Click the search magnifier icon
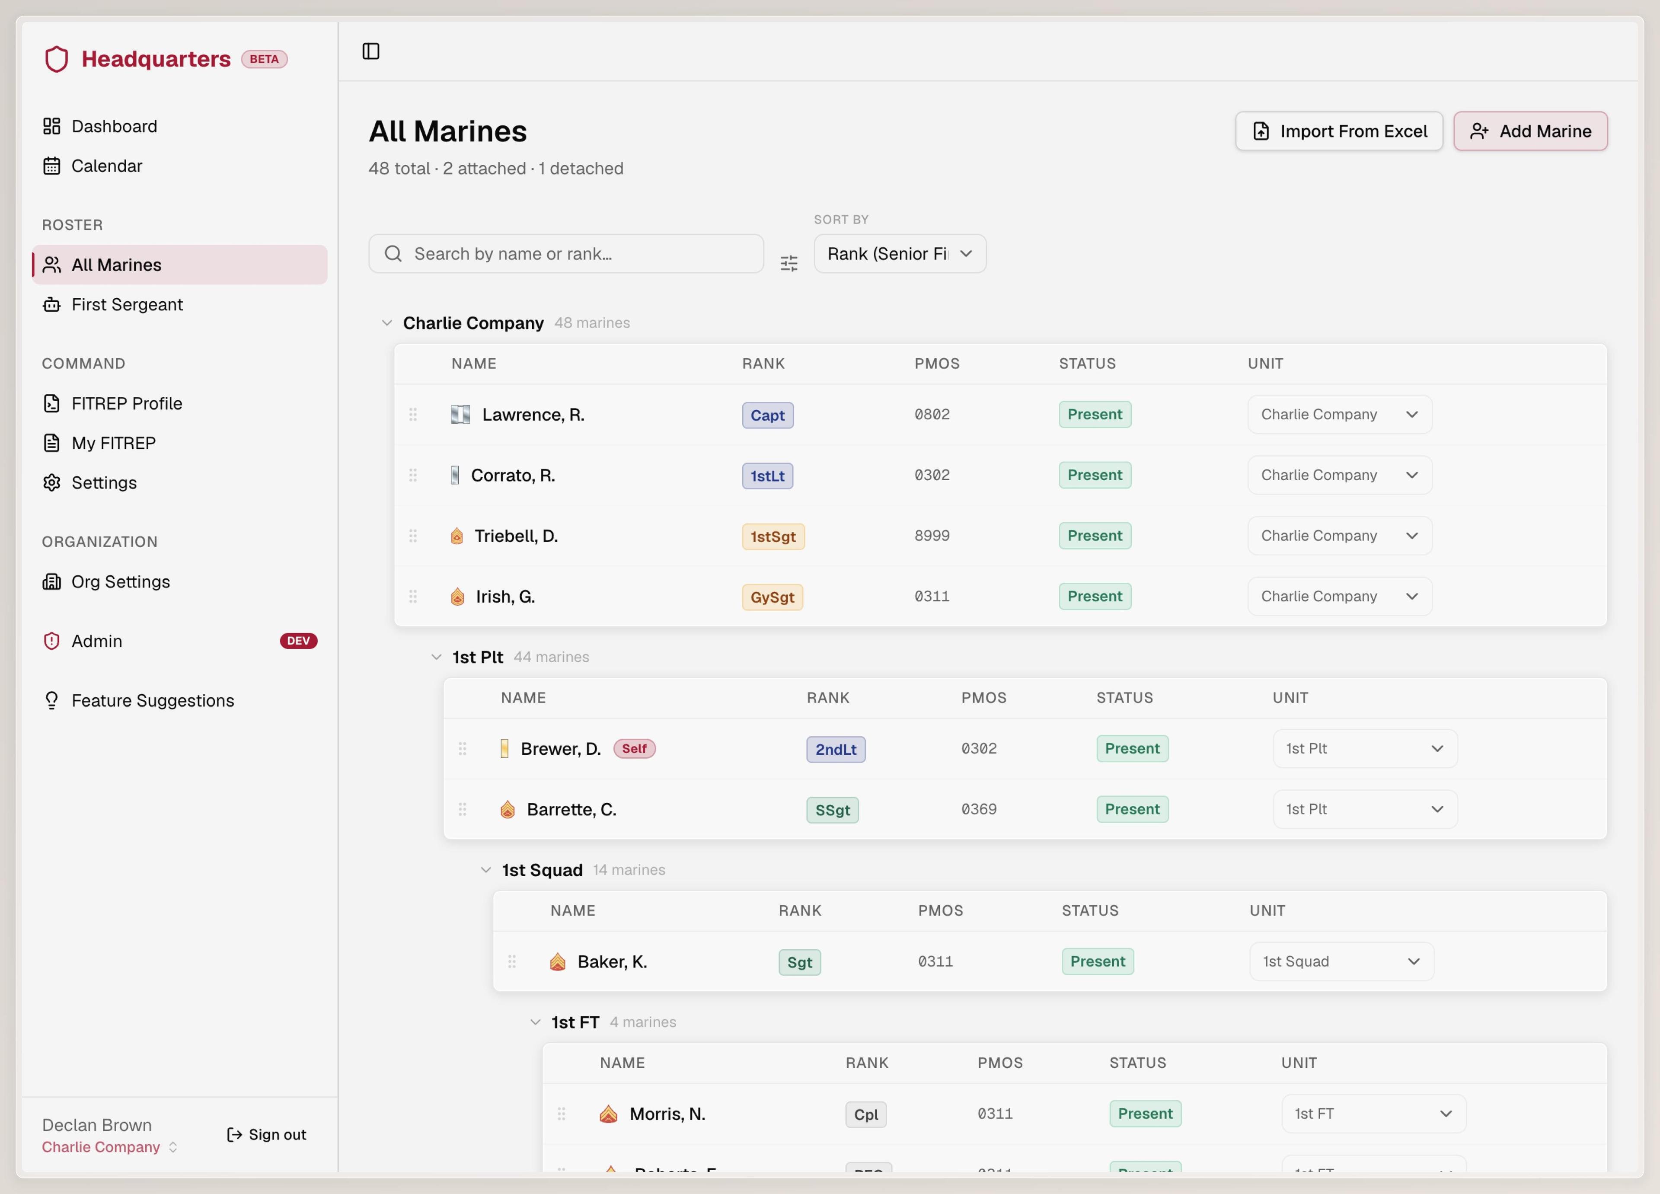Screen dimensions: 1660x1194 pyautogui.click(x=393, y=253)
